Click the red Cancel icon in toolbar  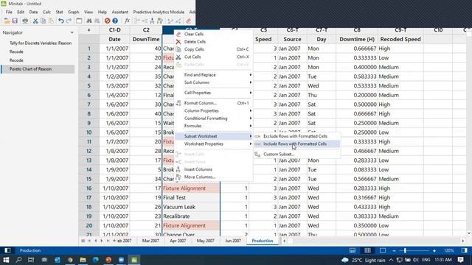107,21
